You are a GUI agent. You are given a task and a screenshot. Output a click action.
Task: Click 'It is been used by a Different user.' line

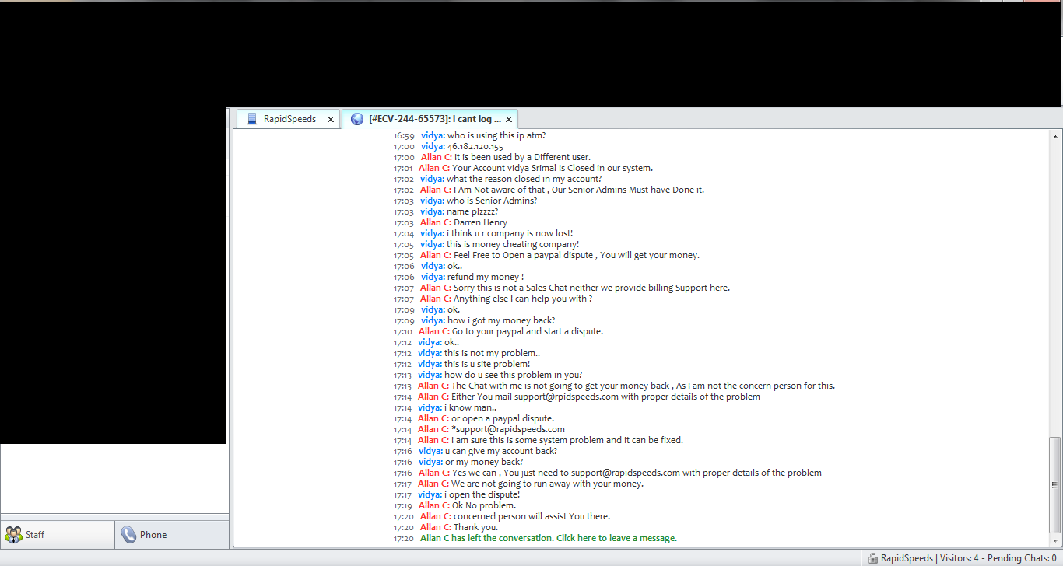pyautogui.click(x=522, y=157)
